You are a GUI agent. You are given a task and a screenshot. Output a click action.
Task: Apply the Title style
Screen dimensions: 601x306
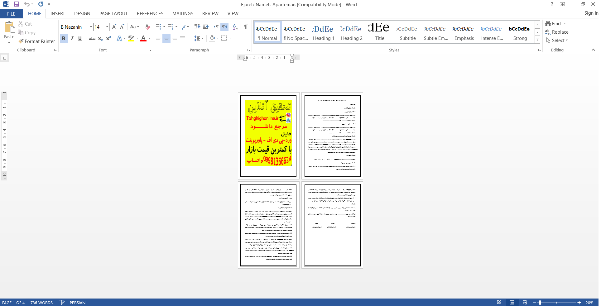[380, 32]
